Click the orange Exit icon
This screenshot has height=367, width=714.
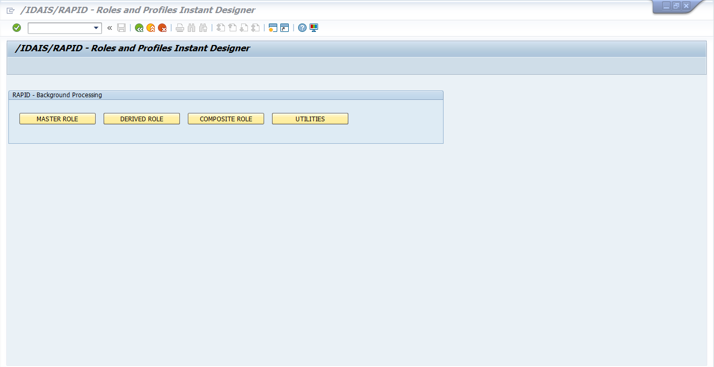151,28
